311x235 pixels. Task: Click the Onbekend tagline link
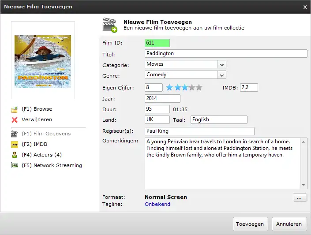coord(157,204)
